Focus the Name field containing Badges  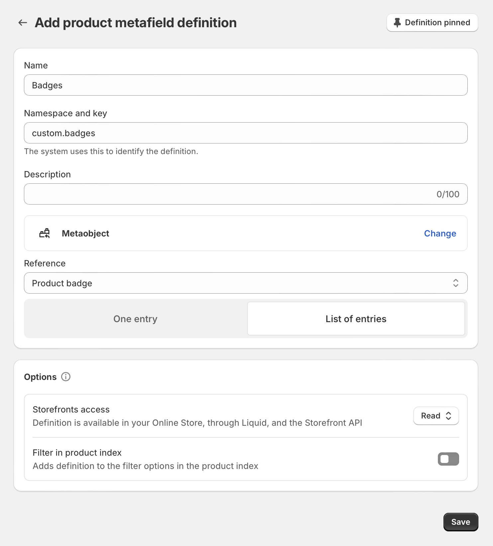tap(246, 85)
